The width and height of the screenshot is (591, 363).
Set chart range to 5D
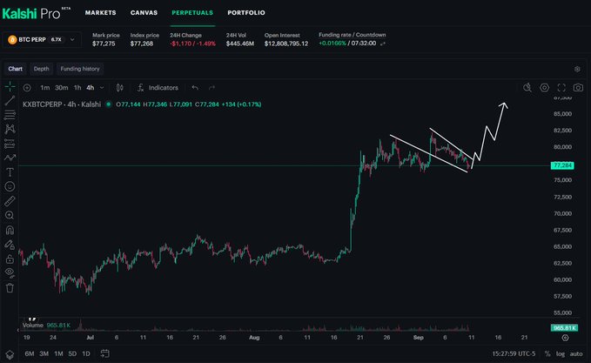[72, 353]
